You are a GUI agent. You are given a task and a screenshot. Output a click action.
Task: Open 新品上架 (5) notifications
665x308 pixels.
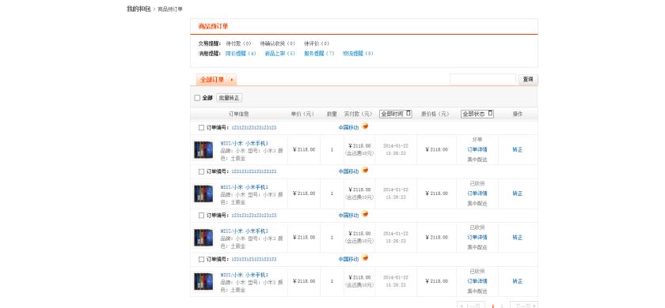point(280,54)
